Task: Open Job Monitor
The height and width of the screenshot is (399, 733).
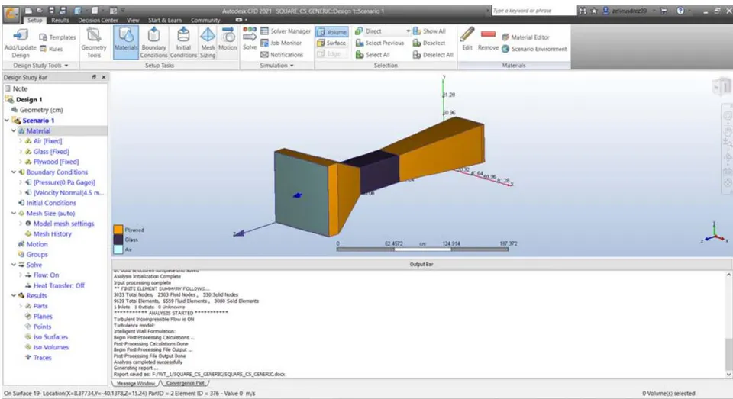Action: point(281,43)
